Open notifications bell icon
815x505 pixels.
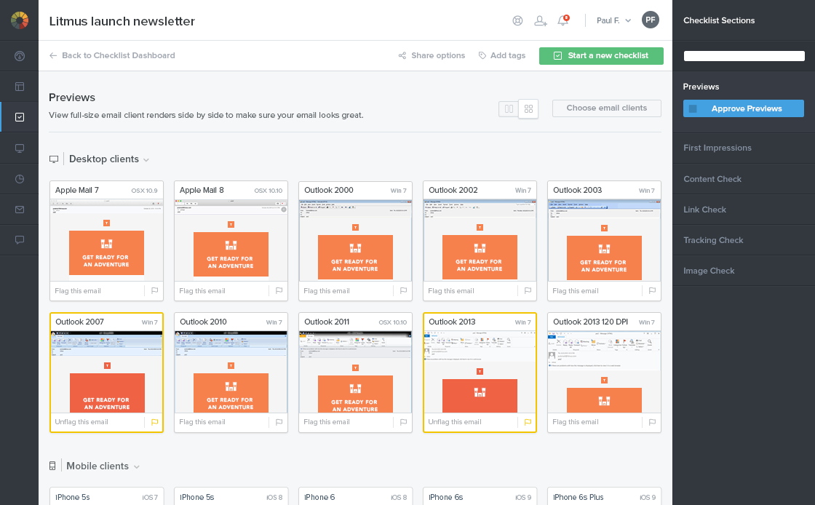(563, 21)
